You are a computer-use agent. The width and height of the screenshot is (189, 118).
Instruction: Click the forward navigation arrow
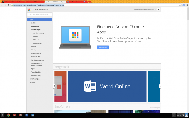pos(5,5)
